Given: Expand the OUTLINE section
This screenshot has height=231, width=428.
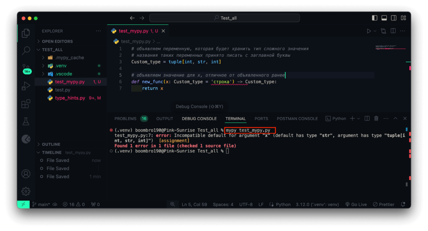Looking at the screenshot, I should click(x=51, y=144).
